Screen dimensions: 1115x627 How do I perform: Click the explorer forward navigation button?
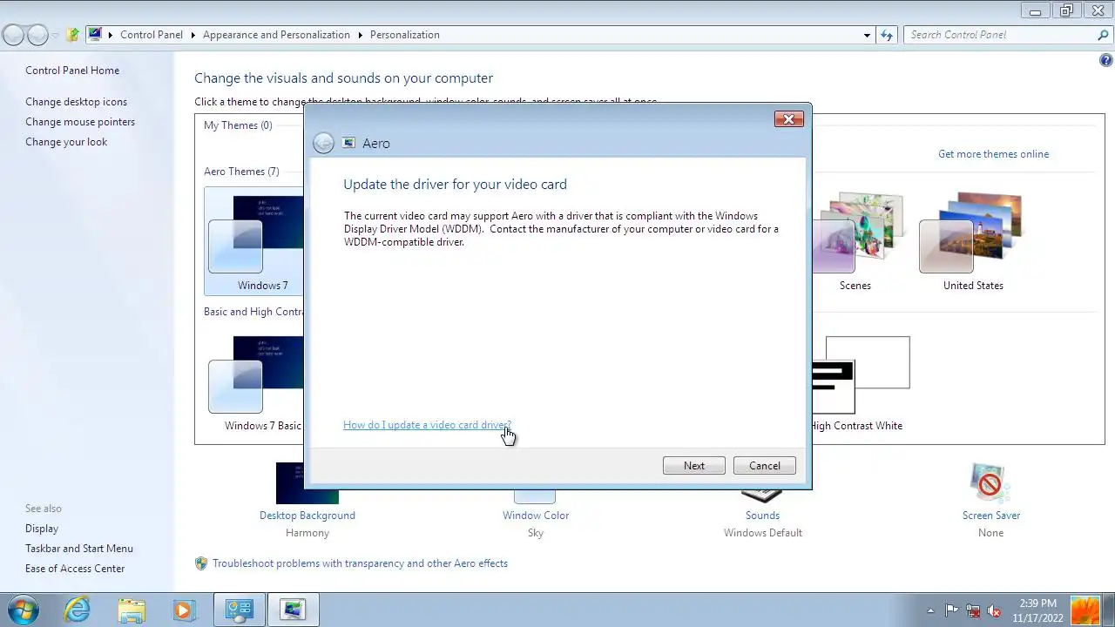point(37,35)
